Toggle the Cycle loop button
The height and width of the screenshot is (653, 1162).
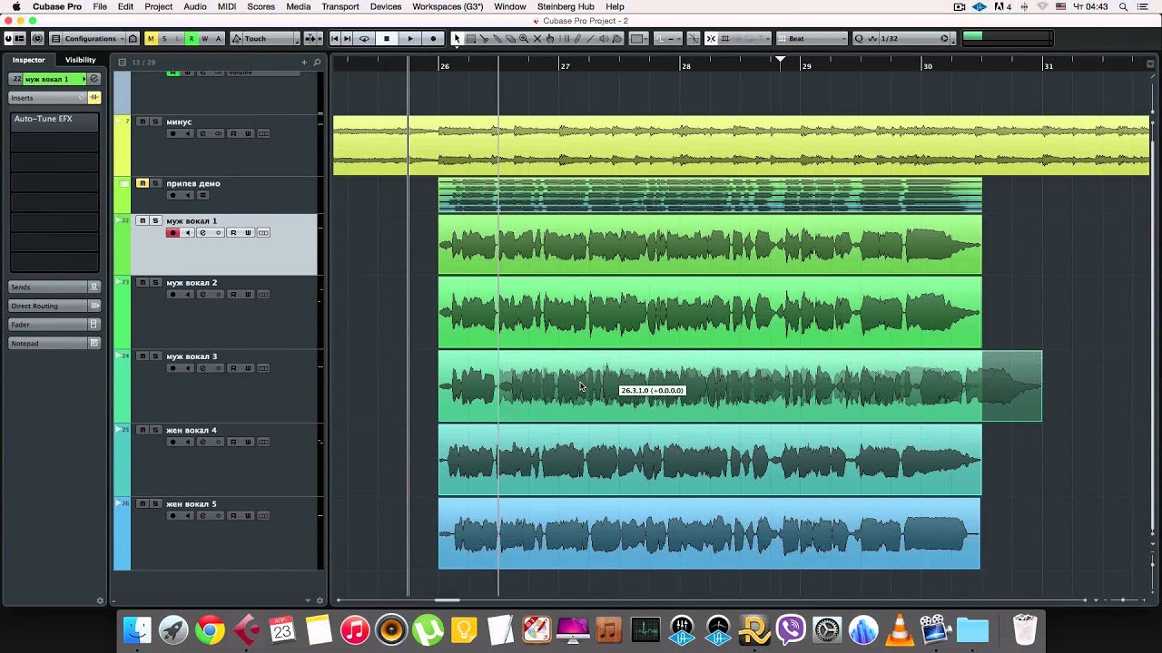[x=364, y=38]
